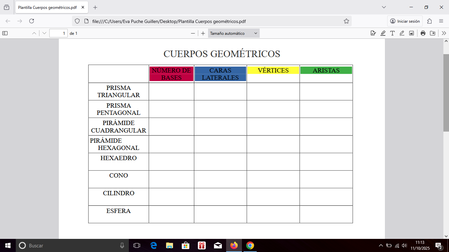Select the Add signature tool
449x252 pixels.
373,33
